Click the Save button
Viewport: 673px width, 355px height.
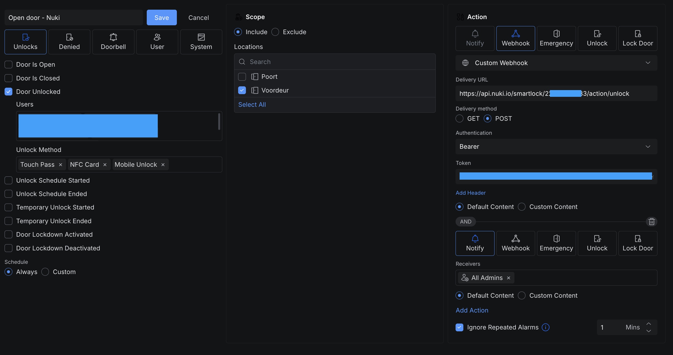coord(162,18)
